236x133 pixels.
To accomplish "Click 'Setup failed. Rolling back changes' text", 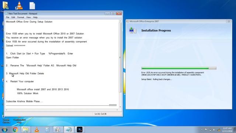I will coord(156,79).
